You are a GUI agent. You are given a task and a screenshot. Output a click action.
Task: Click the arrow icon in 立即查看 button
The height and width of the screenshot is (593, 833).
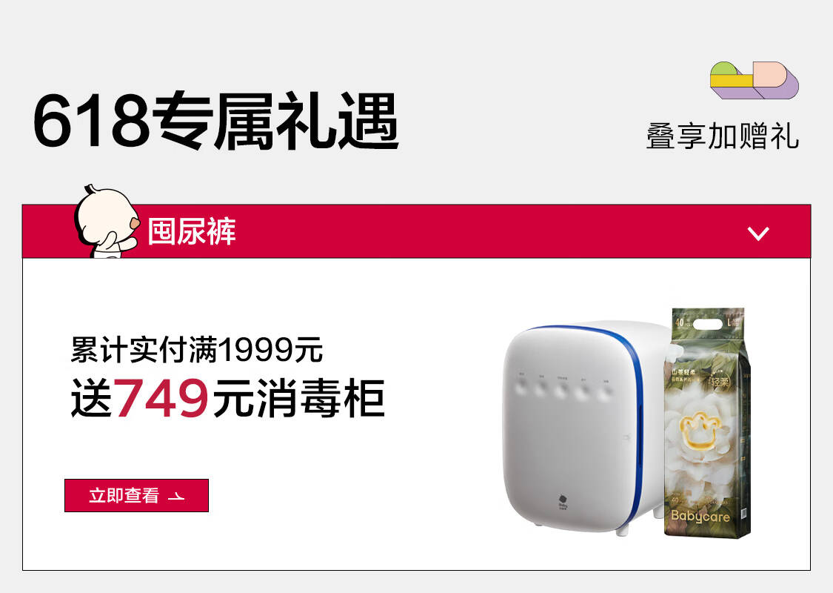pyautogui.click(x=175, y=496)
